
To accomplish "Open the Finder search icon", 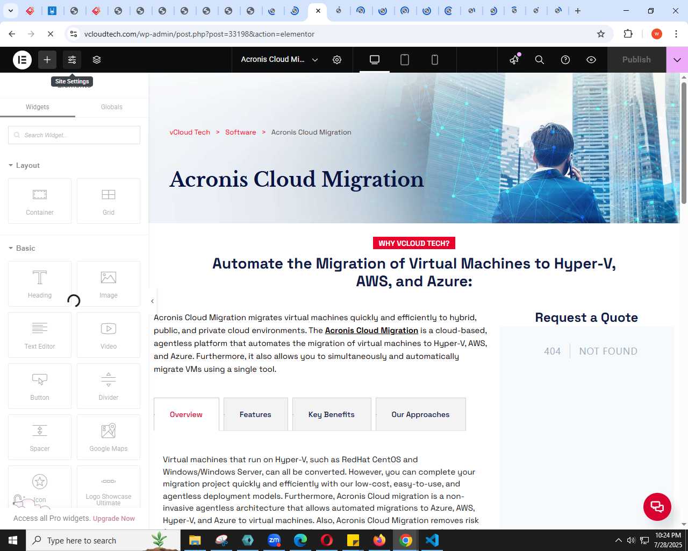I will click(540, 60).
